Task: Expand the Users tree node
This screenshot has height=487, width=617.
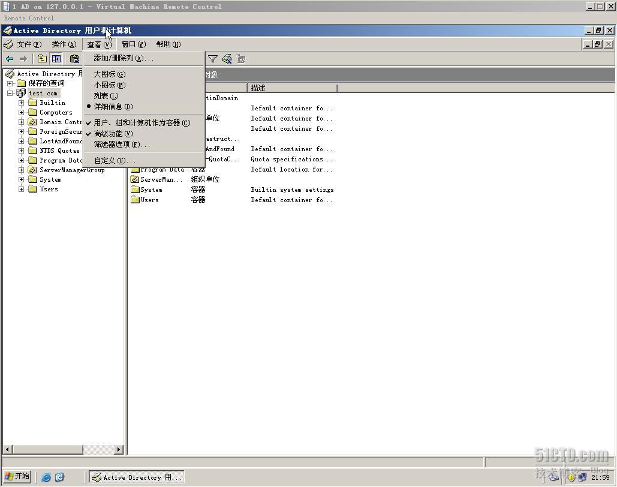Action: 21,190
